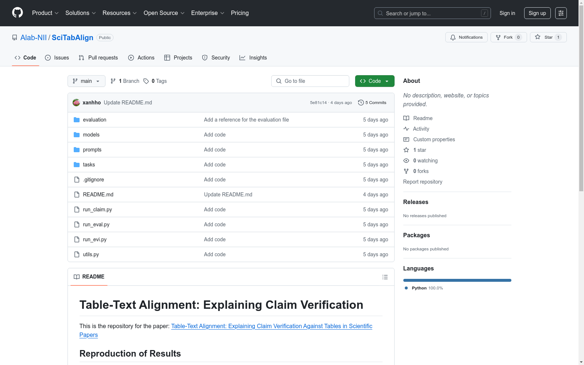Open the GitHub homepage logo

tap(18, 13)
